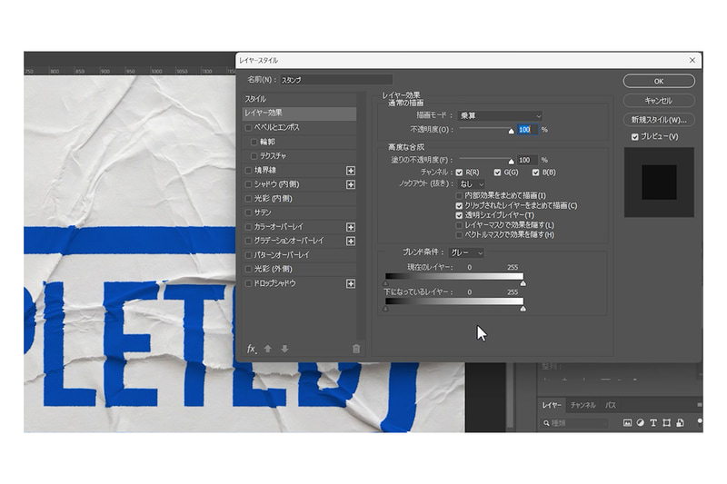Add another カラーオーバーレイ effect with plus

tap(351, 227)
